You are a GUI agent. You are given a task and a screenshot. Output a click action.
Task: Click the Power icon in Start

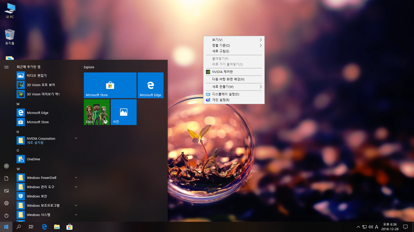point(6,216)
